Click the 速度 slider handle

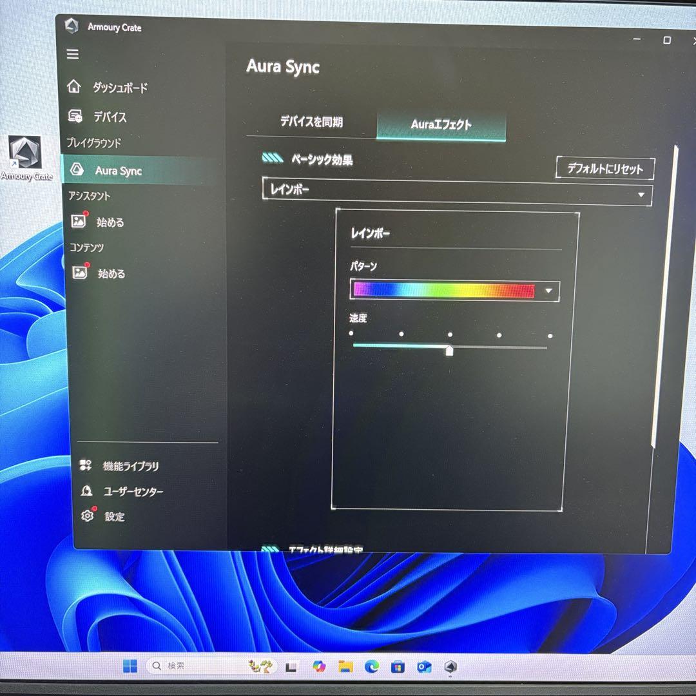click(449, 350)
